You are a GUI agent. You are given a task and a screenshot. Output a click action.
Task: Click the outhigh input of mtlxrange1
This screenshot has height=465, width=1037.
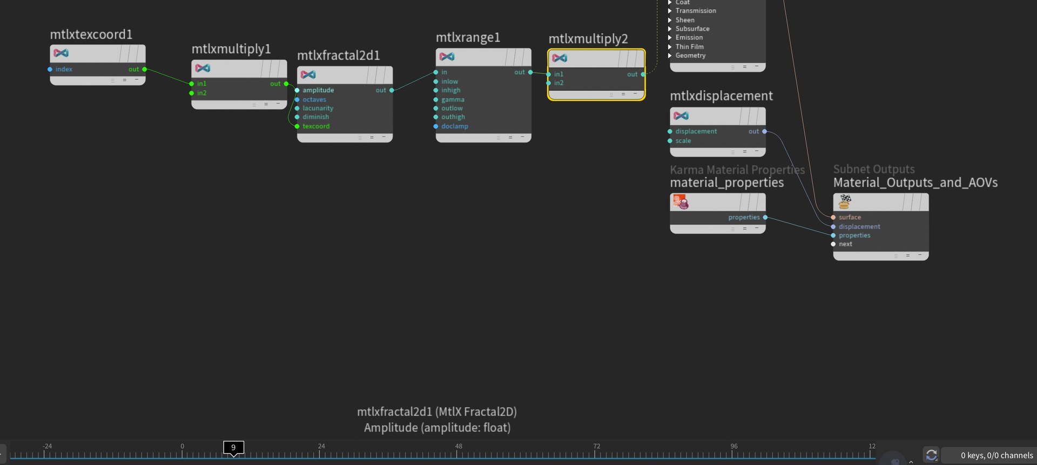[x=436, y=117]
